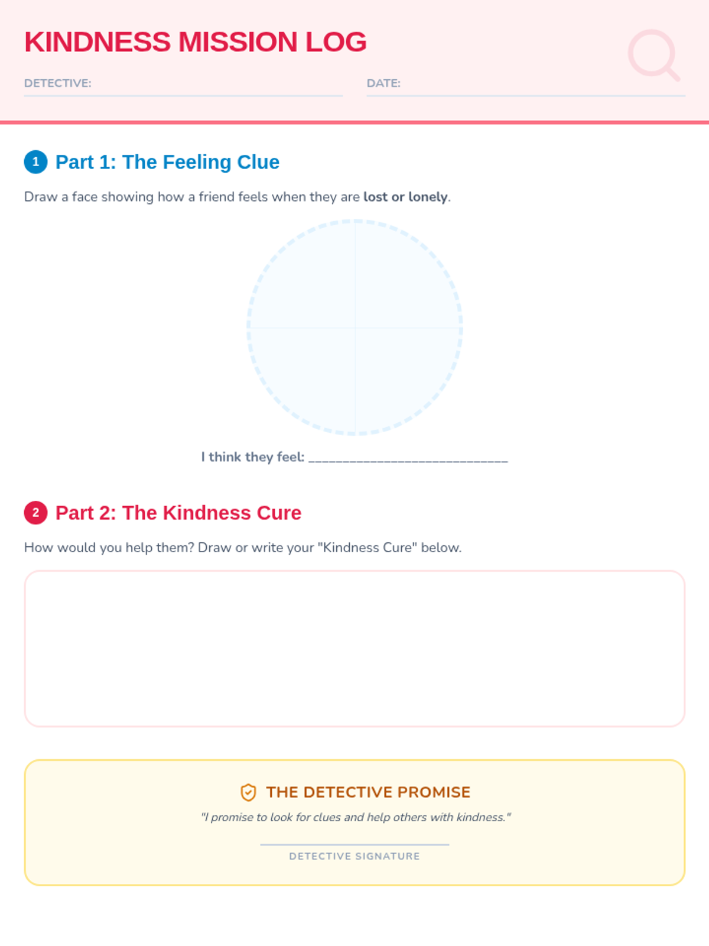
Task: Click the shield icon beside Detective Promise
Action: [248, 792]
